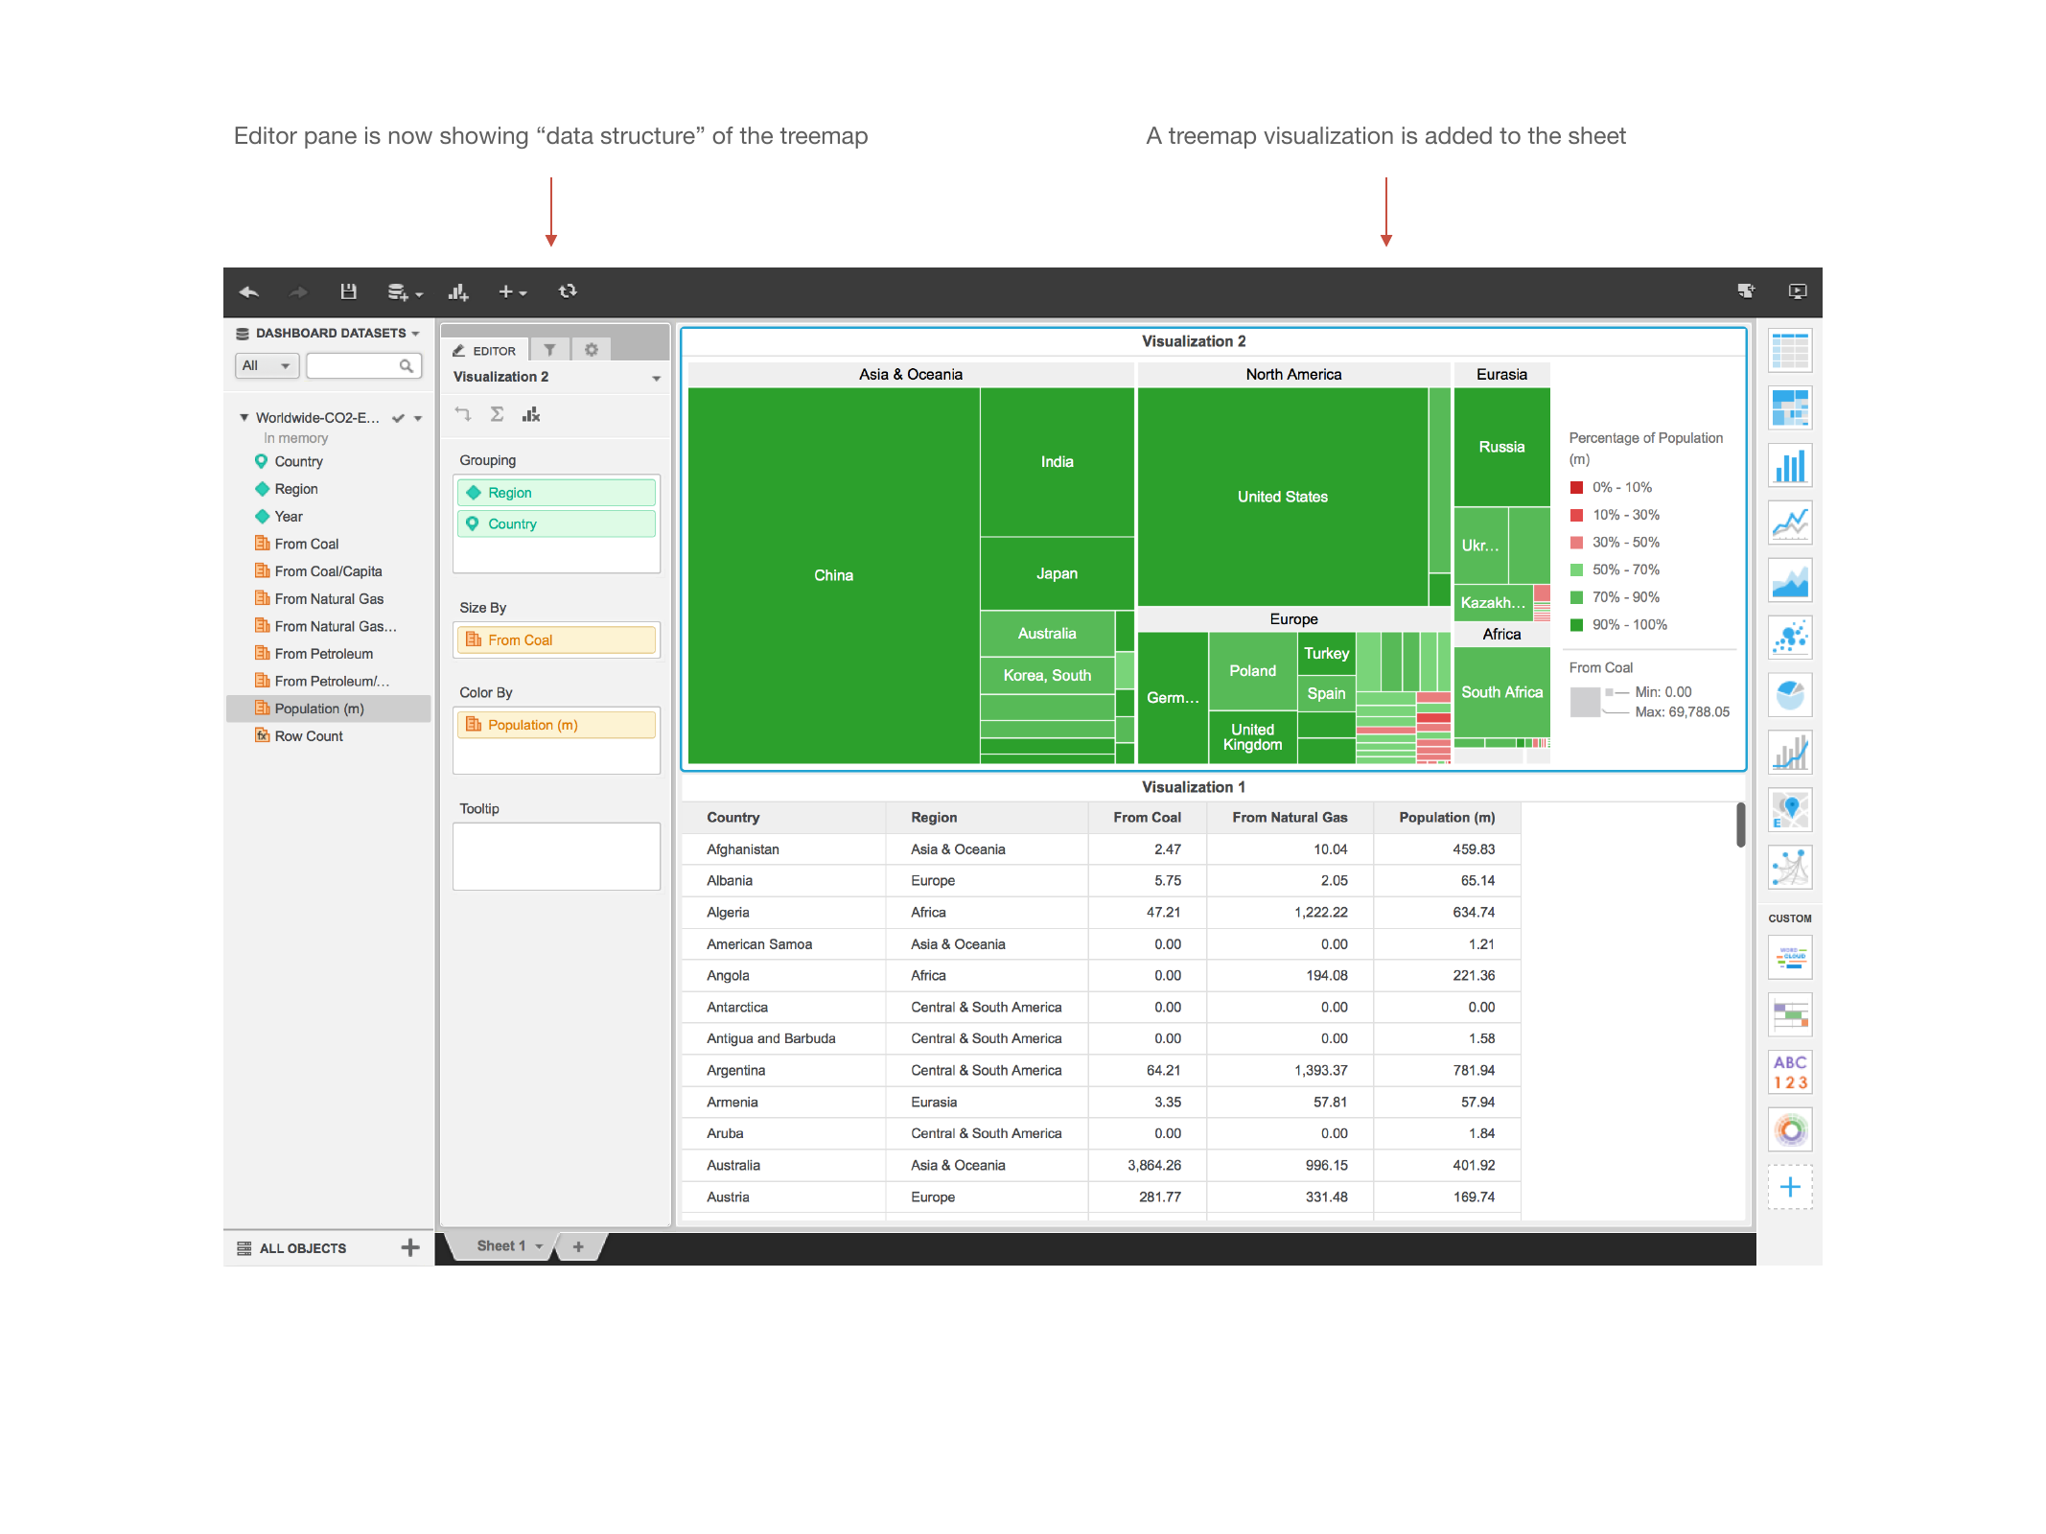Click the 90% - 100% legend swatch
The width and height of the screenshot is (2046, 1534).
pos(1576,625)
